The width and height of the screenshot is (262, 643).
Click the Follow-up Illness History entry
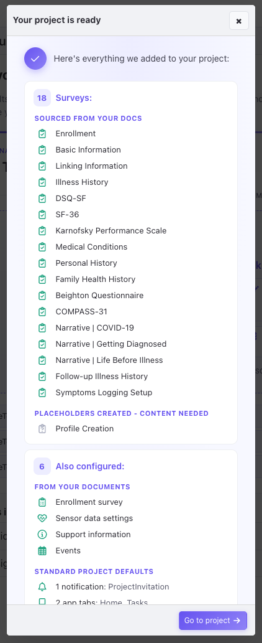pos(102,377)
